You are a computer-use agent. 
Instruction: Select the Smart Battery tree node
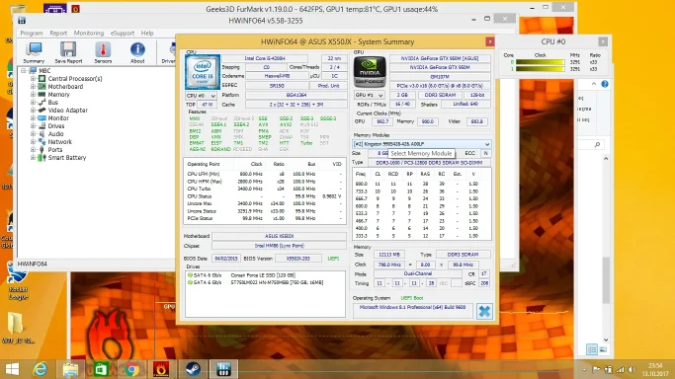pyautogui.click(x=67, y=158)
